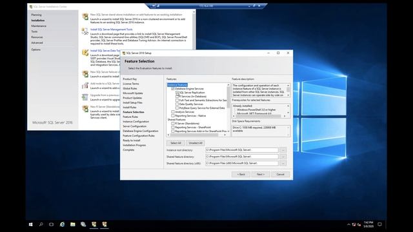Click shared feature directory (x86) input field
The height and width of the screenshot is (232, 413).
pos(242,163)
